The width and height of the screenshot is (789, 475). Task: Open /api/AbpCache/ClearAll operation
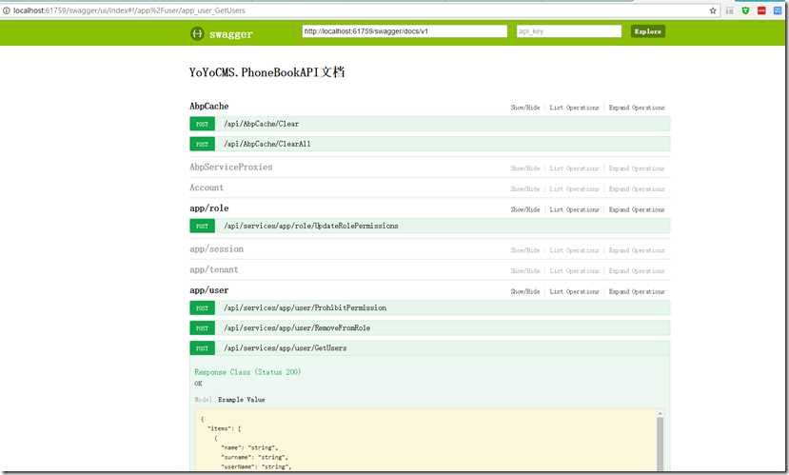[267, 144]
